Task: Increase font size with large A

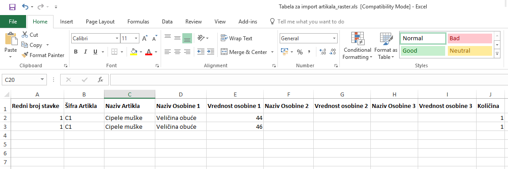Action: click(145, 38)
